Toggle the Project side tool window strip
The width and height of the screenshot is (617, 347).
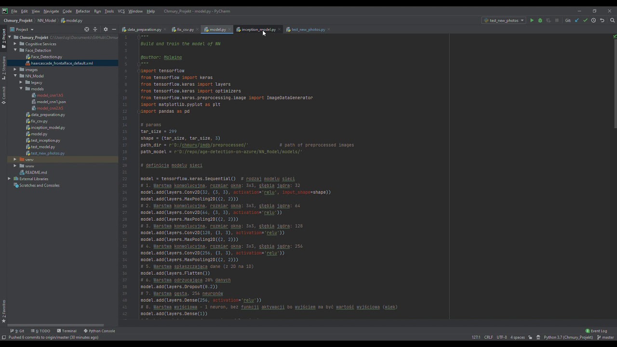pos(3,39)
